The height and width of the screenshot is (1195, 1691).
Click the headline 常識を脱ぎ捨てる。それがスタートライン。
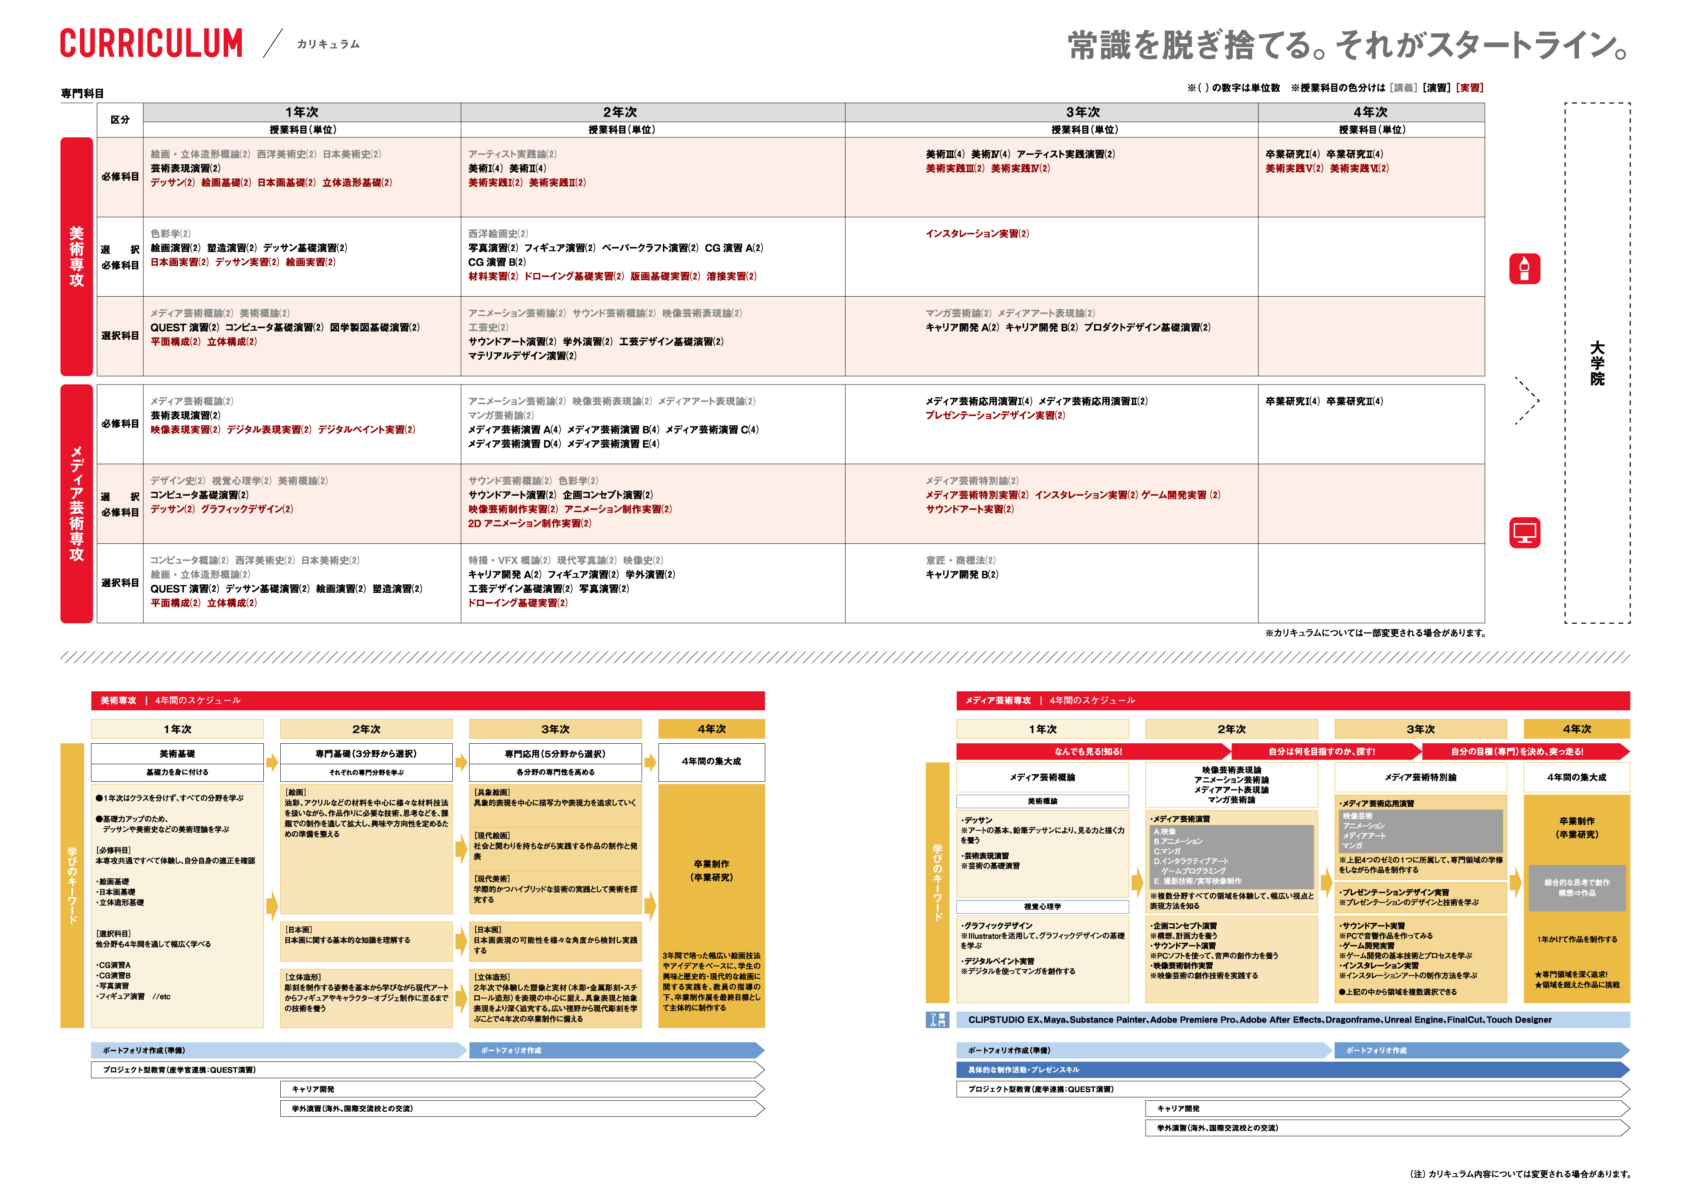tap(1349, 45)
